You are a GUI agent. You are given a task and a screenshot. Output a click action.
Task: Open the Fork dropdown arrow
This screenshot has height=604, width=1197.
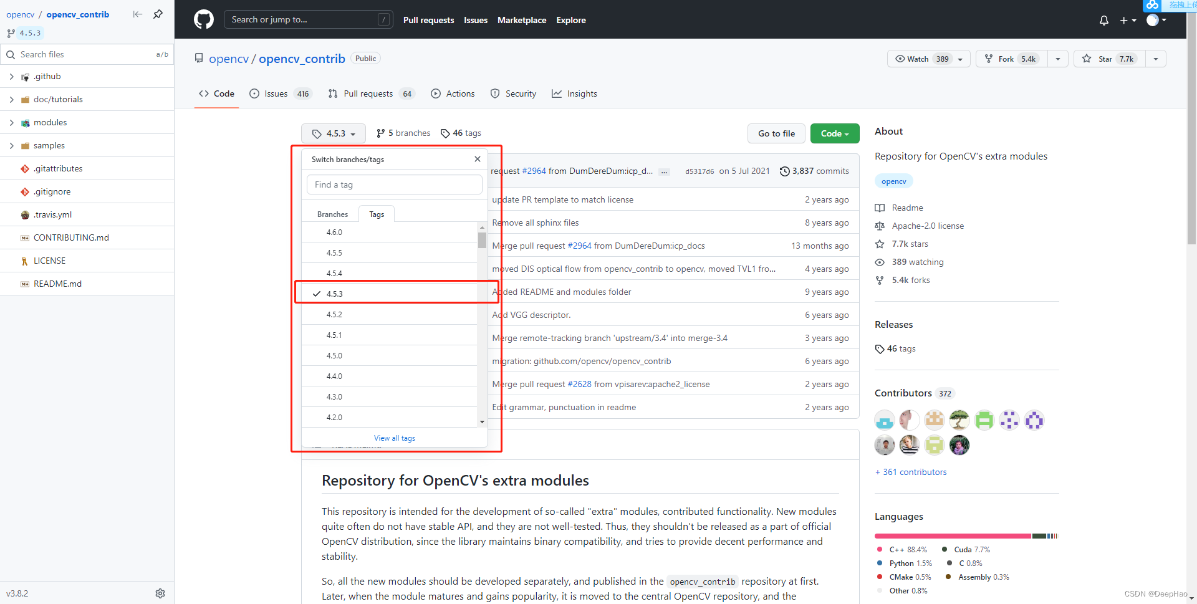coord(1058,59)
